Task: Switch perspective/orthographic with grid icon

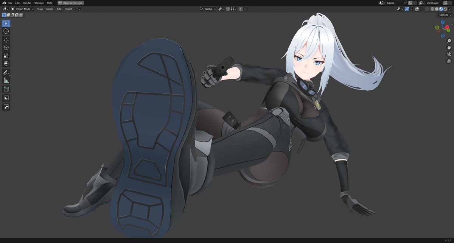Action: pos(449,61)
